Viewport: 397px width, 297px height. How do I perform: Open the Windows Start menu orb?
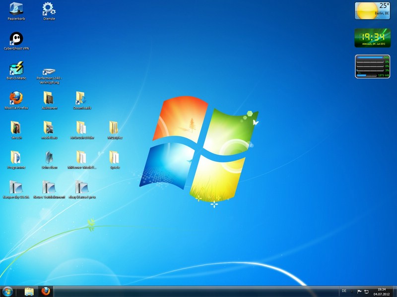7,292
